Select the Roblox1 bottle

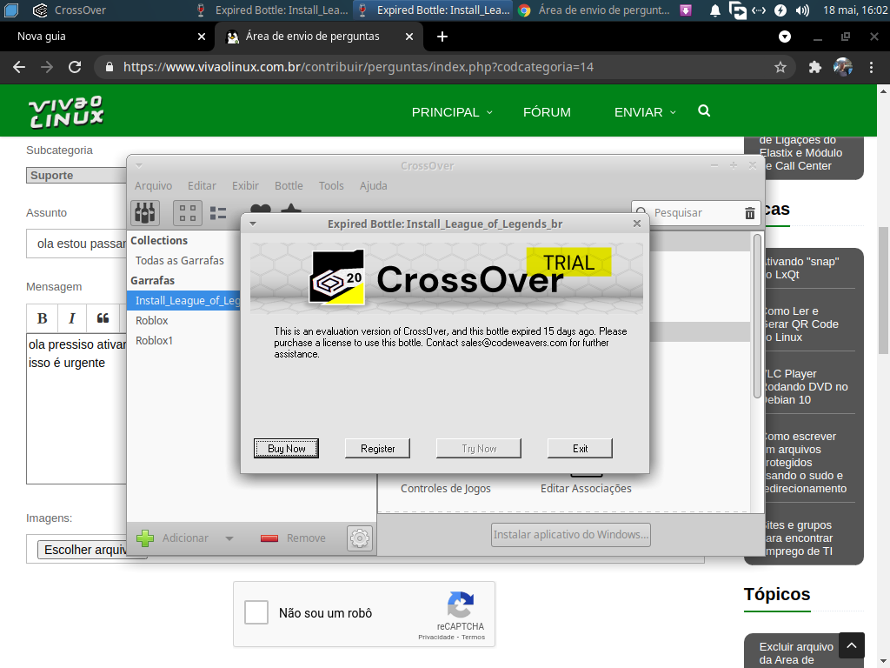tap(154, 340)
